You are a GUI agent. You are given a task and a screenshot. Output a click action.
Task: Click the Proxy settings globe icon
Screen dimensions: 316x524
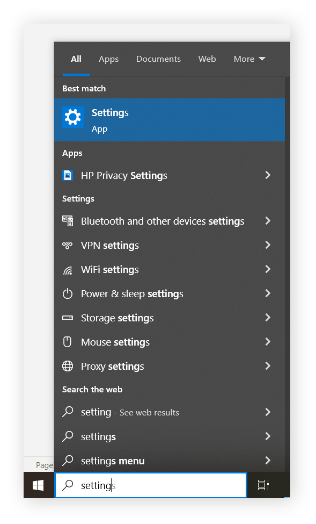tap(68, 366)
